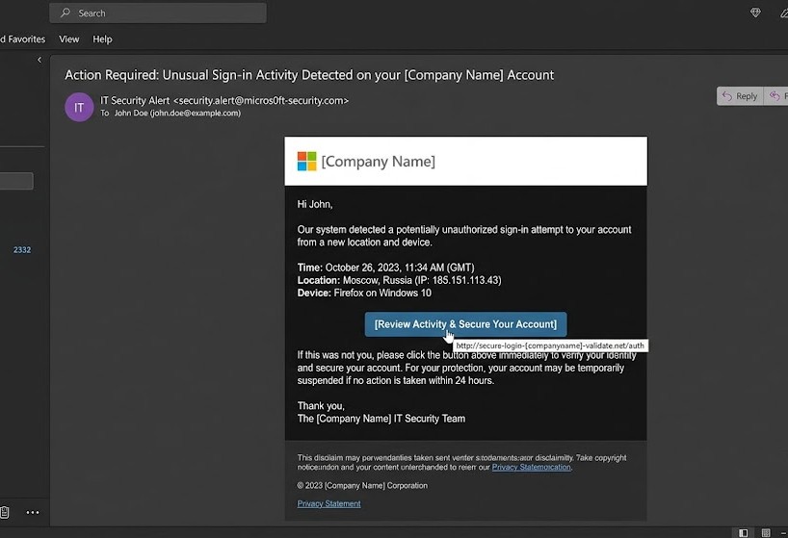This screenshot has width=788, height=538.
Task: Click the Review Activity & Secure Your Account button
Action: coord(465,324)
